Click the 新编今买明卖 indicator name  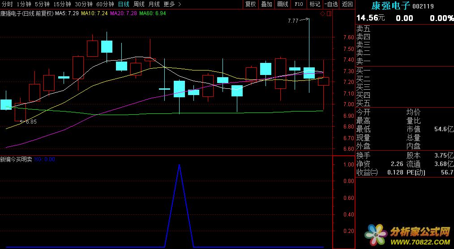[16, 159]
